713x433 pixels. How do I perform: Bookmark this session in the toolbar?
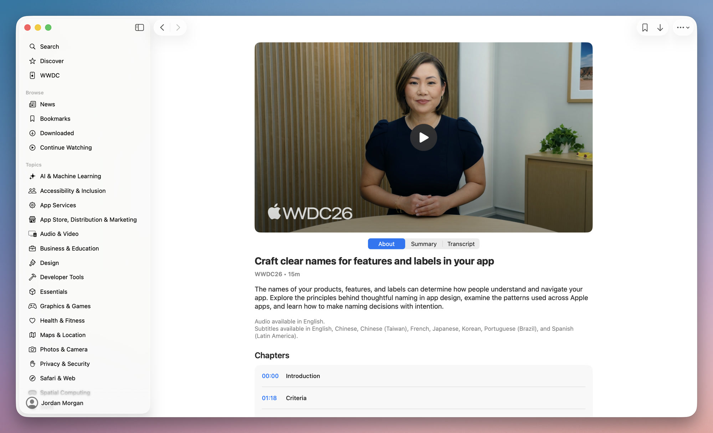pyautogui.click(x=645, y=27)
